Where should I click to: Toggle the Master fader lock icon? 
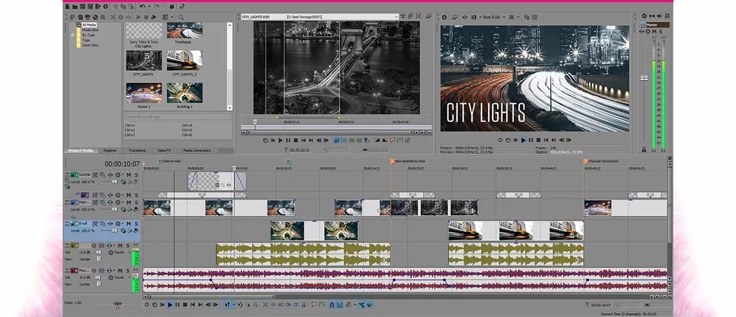(644, 150)
